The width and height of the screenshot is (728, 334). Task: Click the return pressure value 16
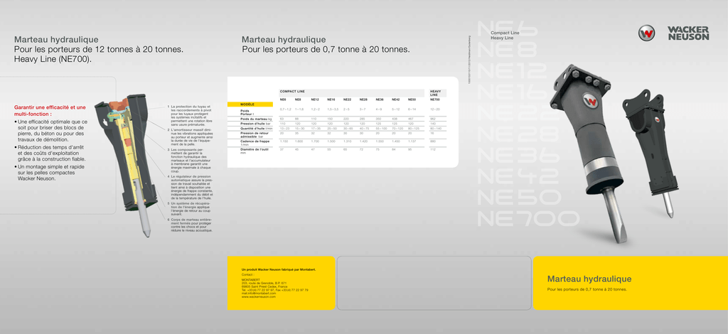click(432, 133)
